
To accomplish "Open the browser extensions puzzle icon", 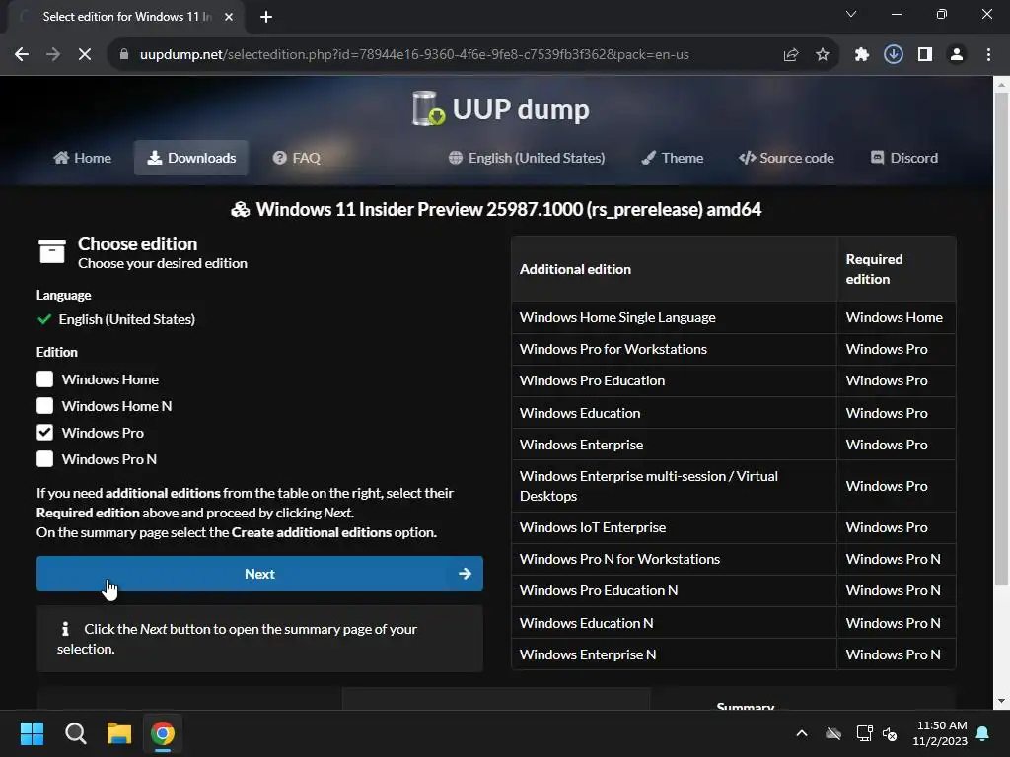I will 862,55.
